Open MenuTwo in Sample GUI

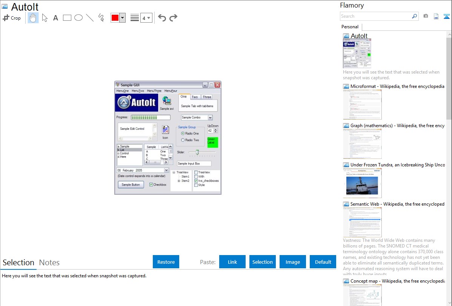[138, 91]
